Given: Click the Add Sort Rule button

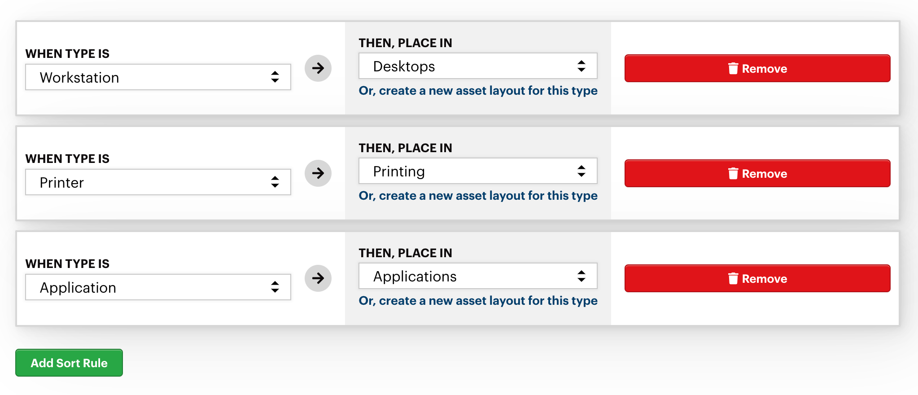Looking at the screenshot, I should pyautogui.click(x=69, y=363).
